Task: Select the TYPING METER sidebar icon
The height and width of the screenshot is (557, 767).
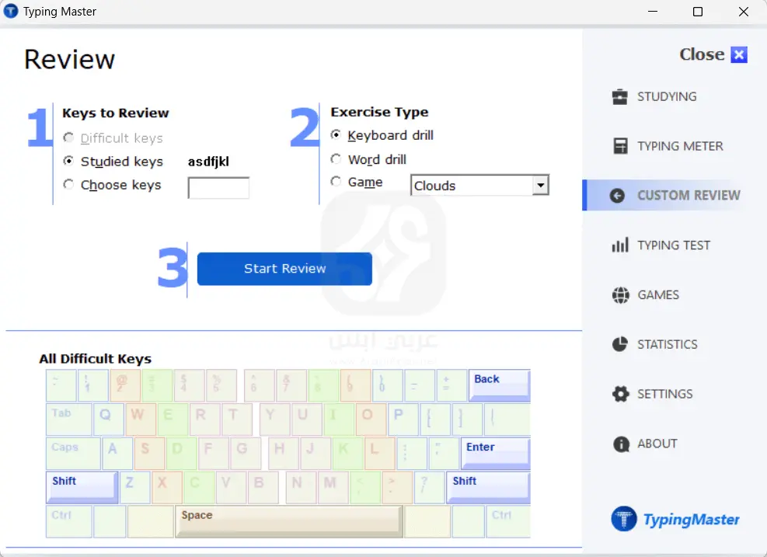Action: (620, 145)
